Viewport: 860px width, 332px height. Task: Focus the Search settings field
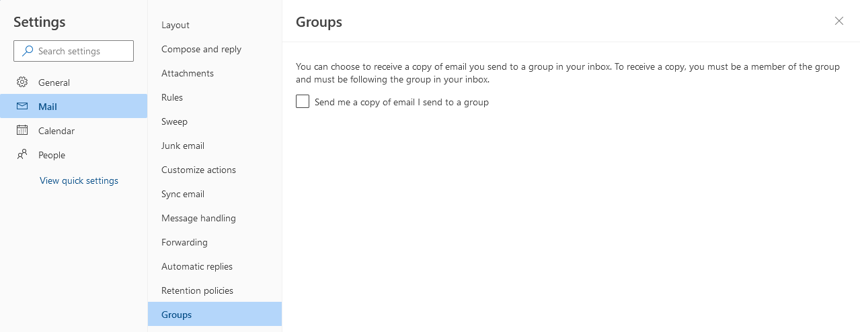81,51
